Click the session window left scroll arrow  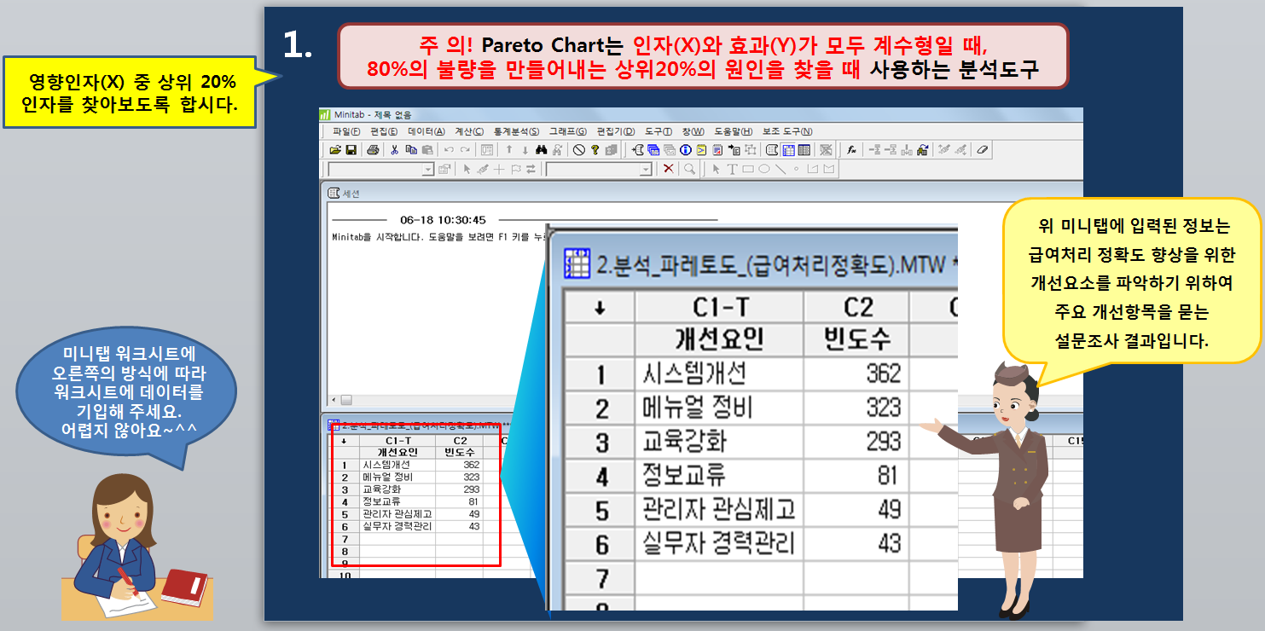coord(334,399)
